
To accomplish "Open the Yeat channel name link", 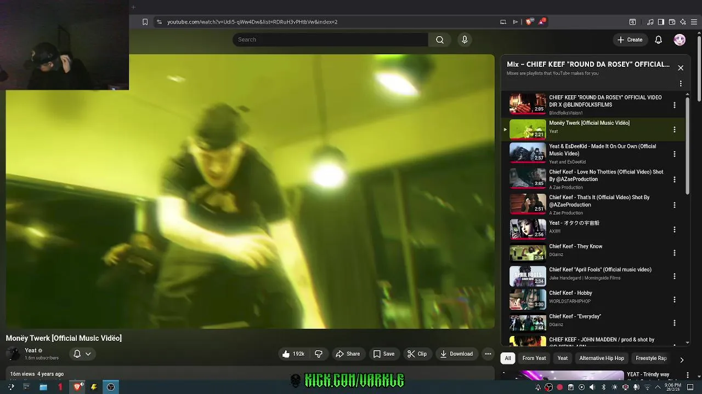I will [31, 351].
